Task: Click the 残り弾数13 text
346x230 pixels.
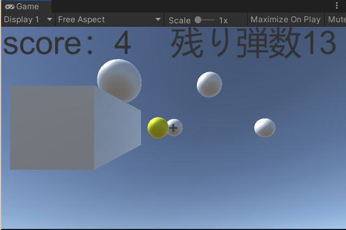Action: [254, 43]
